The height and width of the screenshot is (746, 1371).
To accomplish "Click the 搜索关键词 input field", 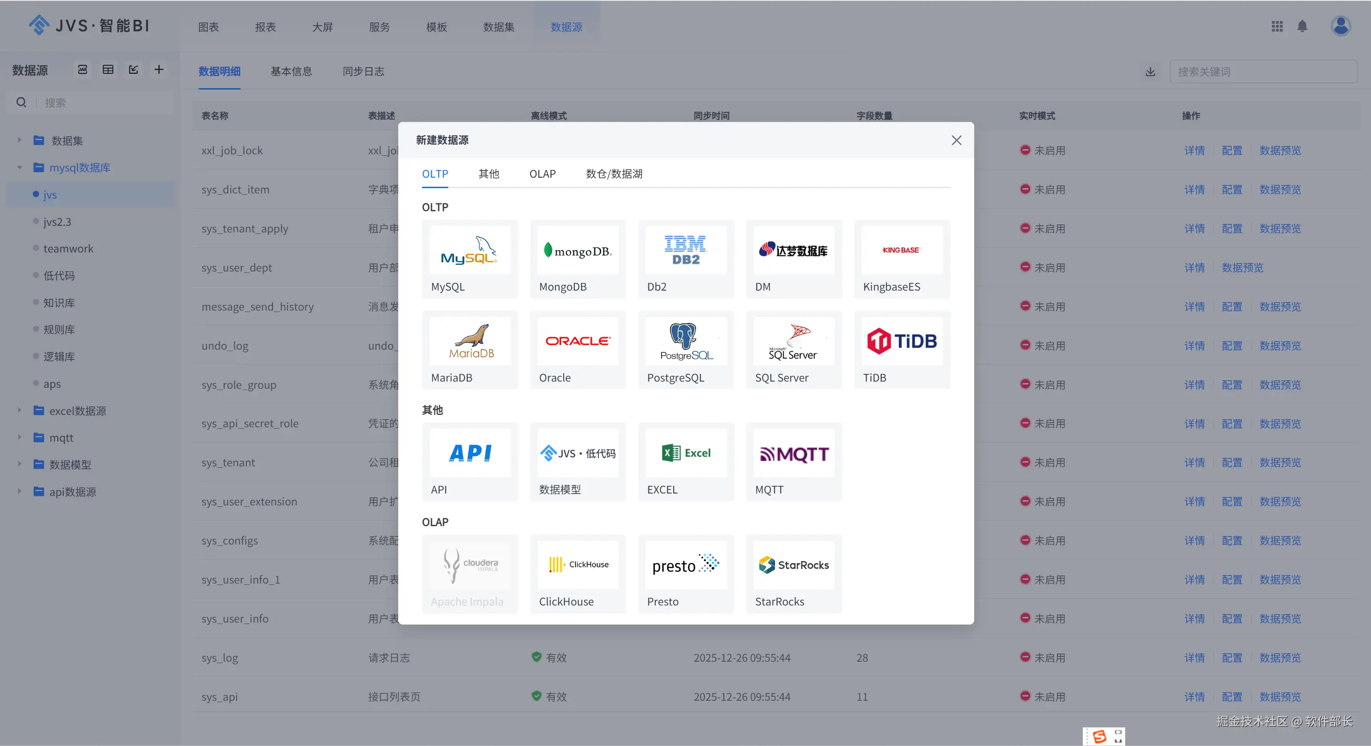I will [1262, 72].
